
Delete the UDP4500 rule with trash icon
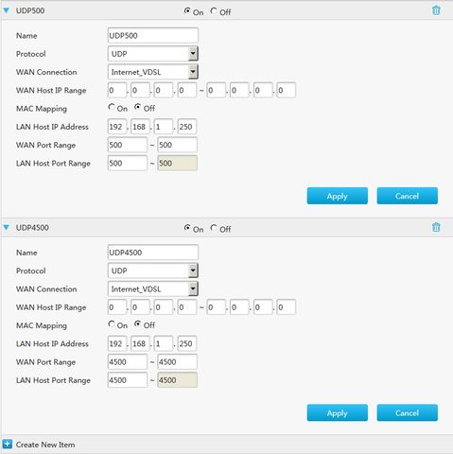[436, 227]
